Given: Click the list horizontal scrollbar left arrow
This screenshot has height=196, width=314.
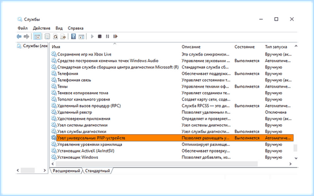Looking at the screenshot, I should [x=53, y=164].
